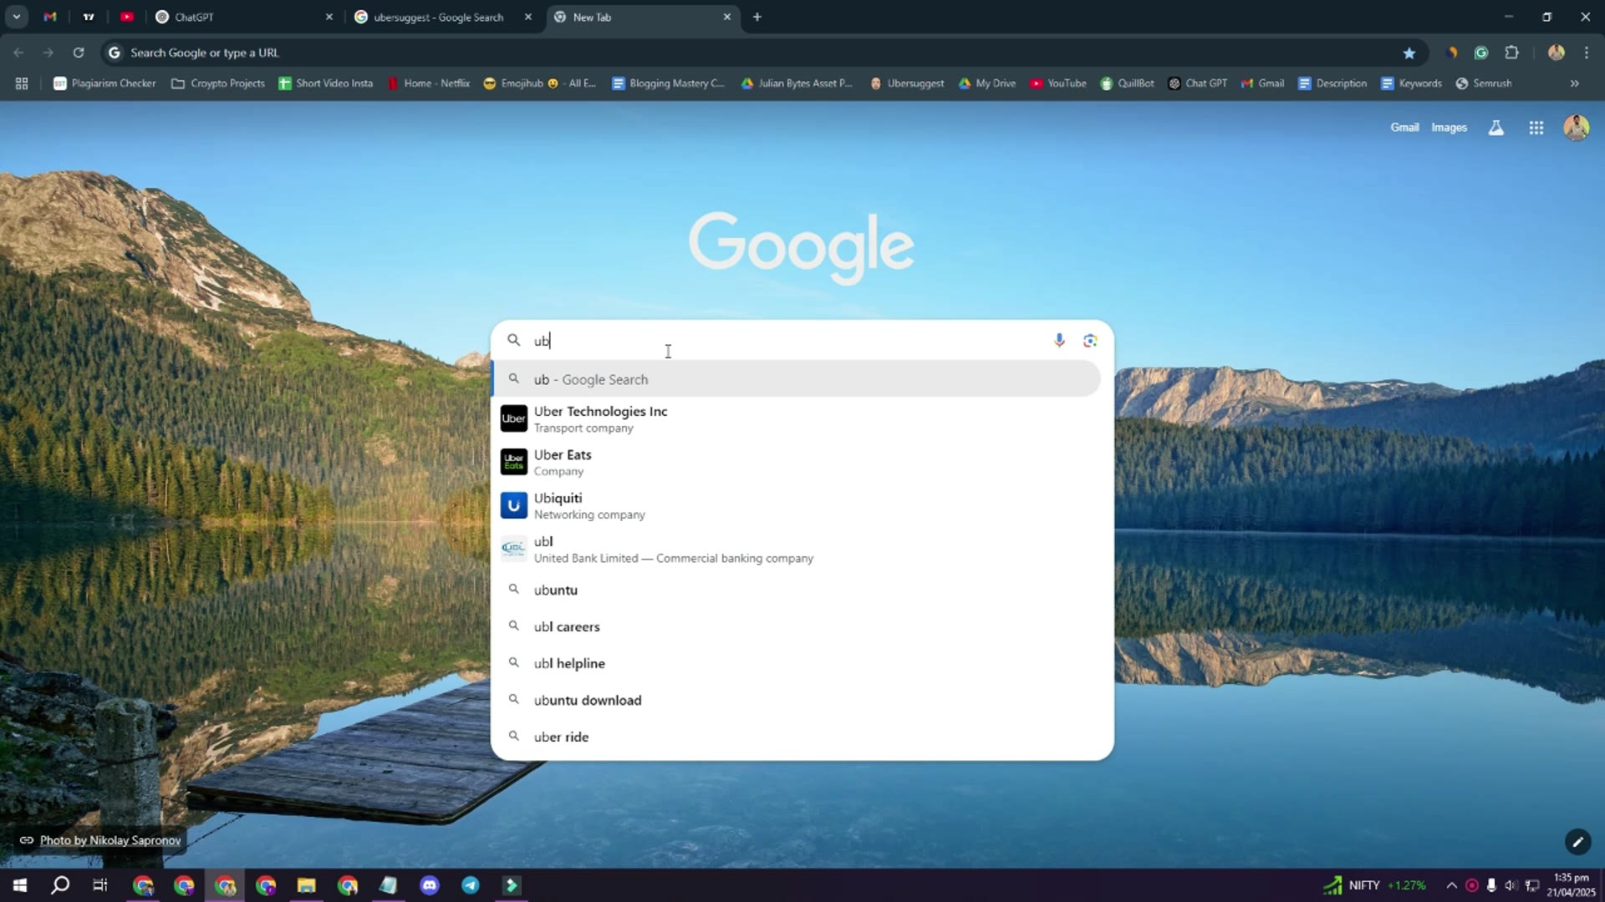The width and height of the screenshot is (1605, 902).
Task: Open QuillBot bookmark
Action: pyautogui.click(x=1128, y=84)
